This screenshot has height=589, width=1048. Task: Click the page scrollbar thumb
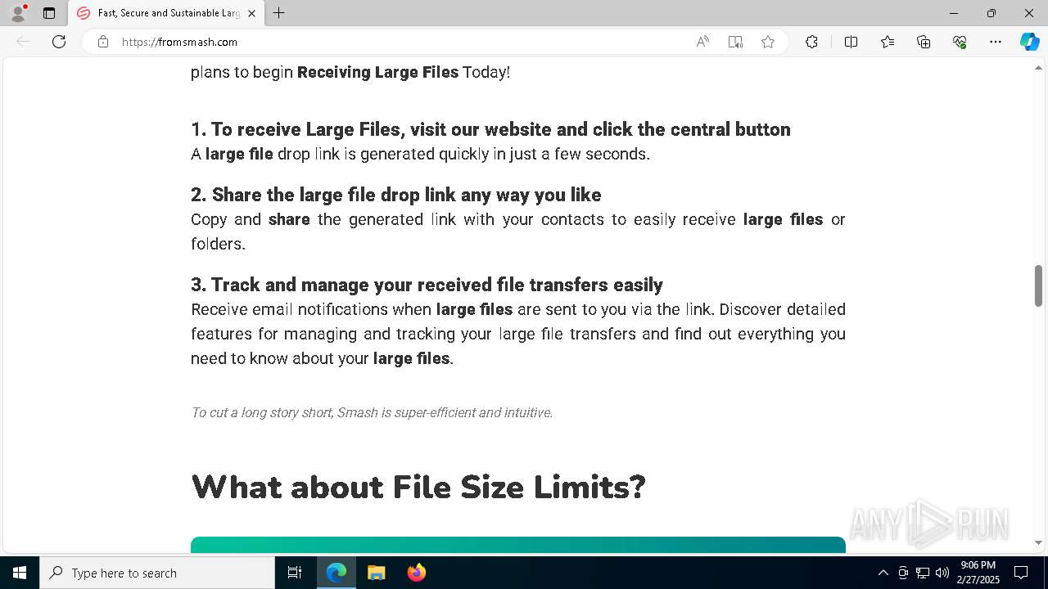(x=1038, y=286)
